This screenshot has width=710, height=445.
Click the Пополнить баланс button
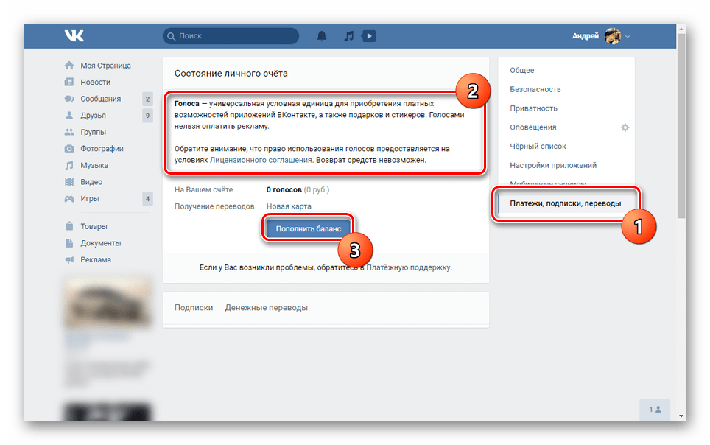coord(309,229)
